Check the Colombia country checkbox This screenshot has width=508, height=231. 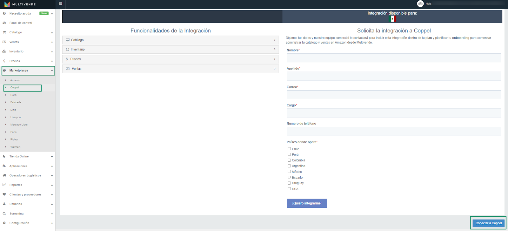pyautogui.click(x=289, y=160)
